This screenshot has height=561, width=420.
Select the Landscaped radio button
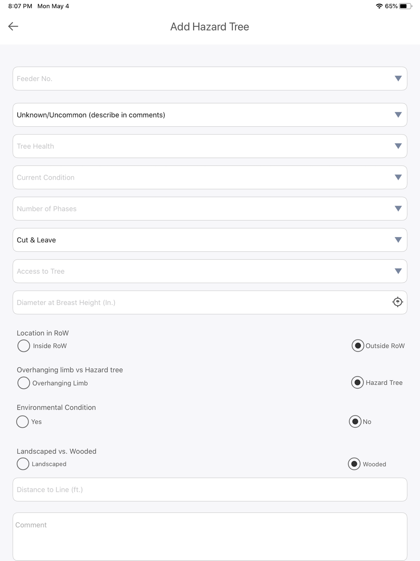(x=23, y=464)
